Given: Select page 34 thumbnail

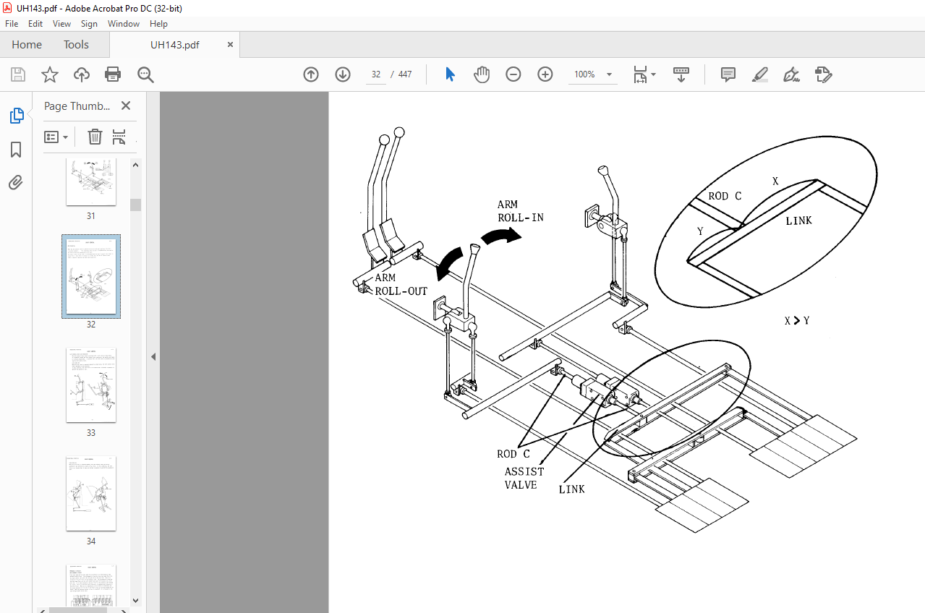Looking at the screenshot, I should (x=91, y=494).
